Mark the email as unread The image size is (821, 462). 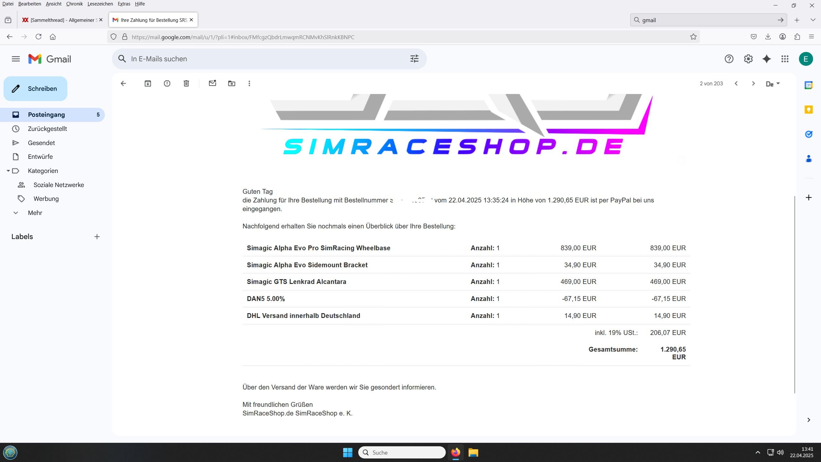[212, 83]
